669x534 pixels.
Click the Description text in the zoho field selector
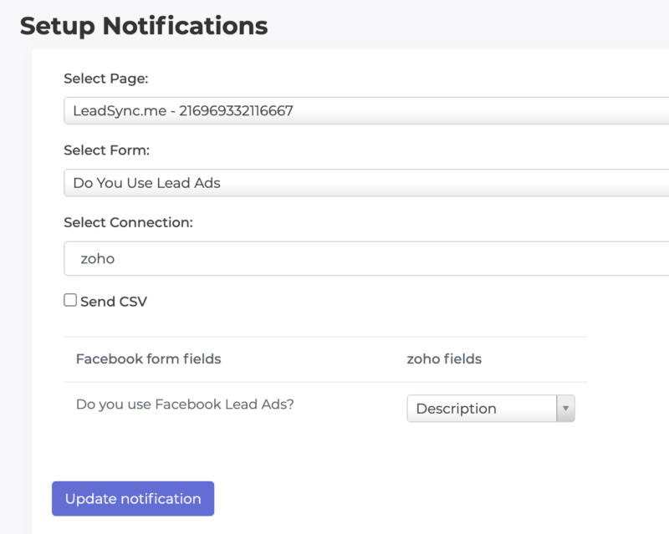coord(456,409)
